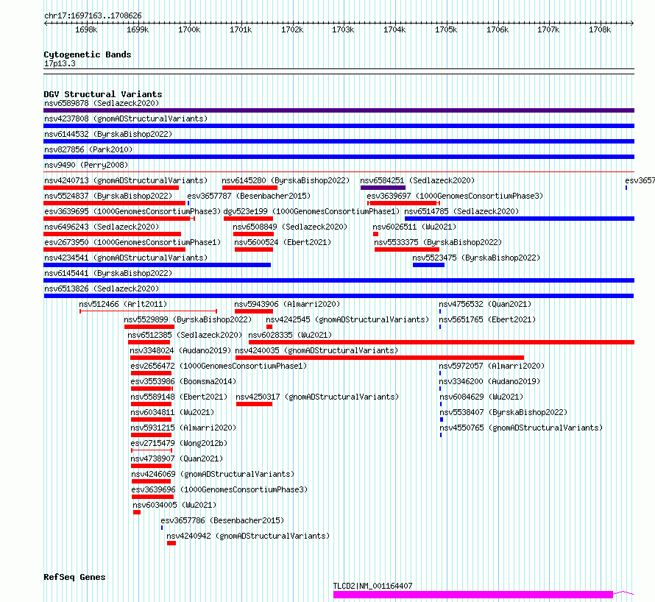Click the chr17:1697163..1708626 coordinate label
This screenshot has height=602, width=655.
(93, 16)
